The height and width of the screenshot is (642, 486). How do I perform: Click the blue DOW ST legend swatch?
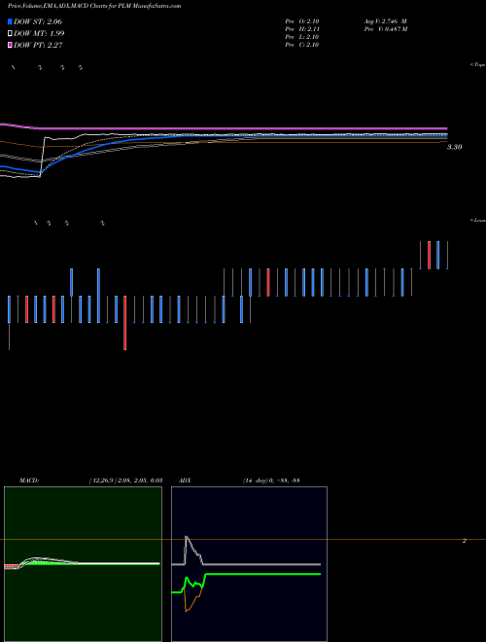pos(10,21)
